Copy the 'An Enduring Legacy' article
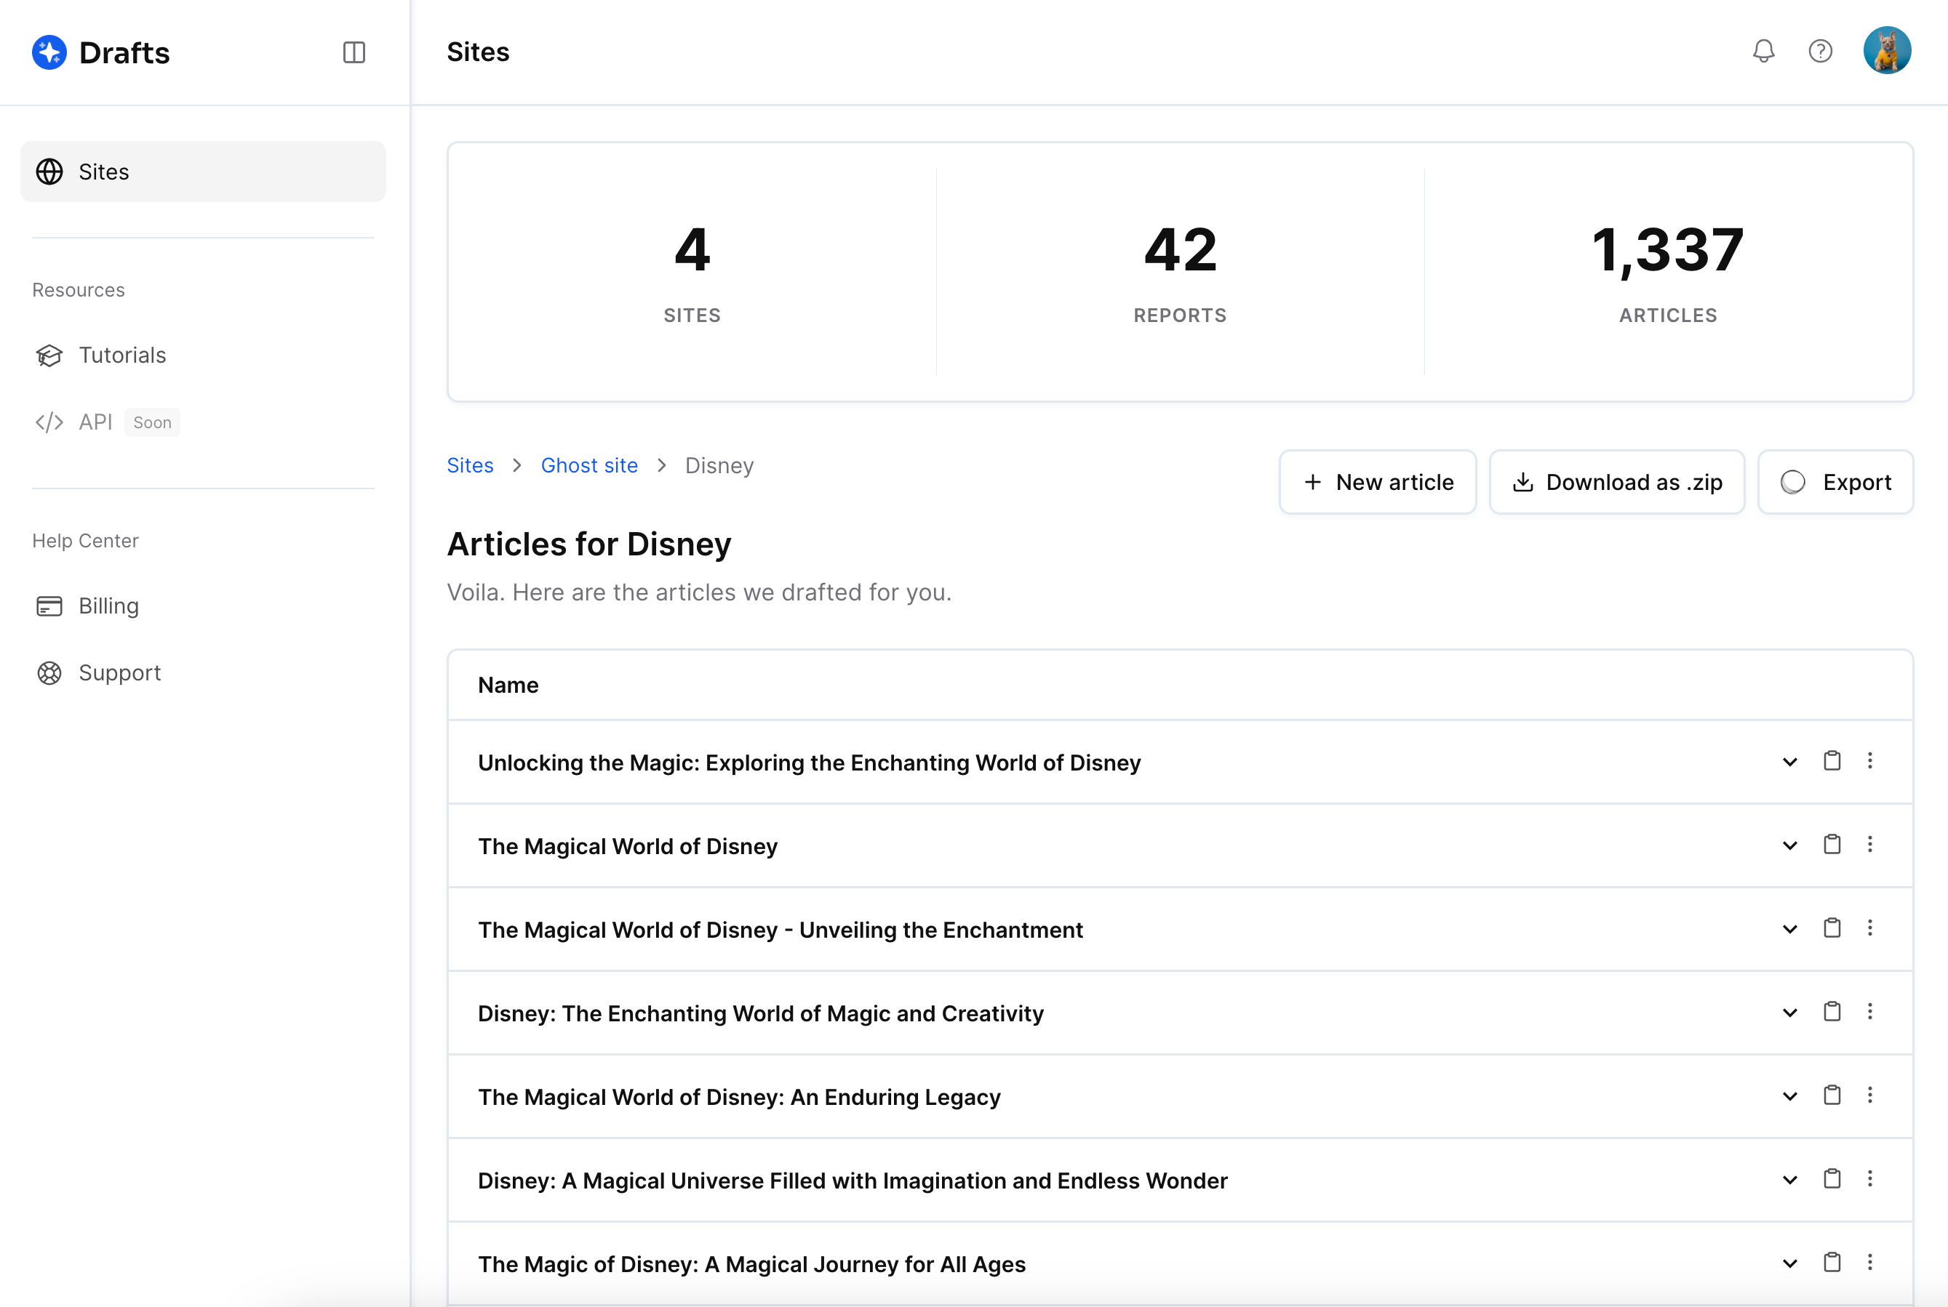 tap(1832, 1095)
